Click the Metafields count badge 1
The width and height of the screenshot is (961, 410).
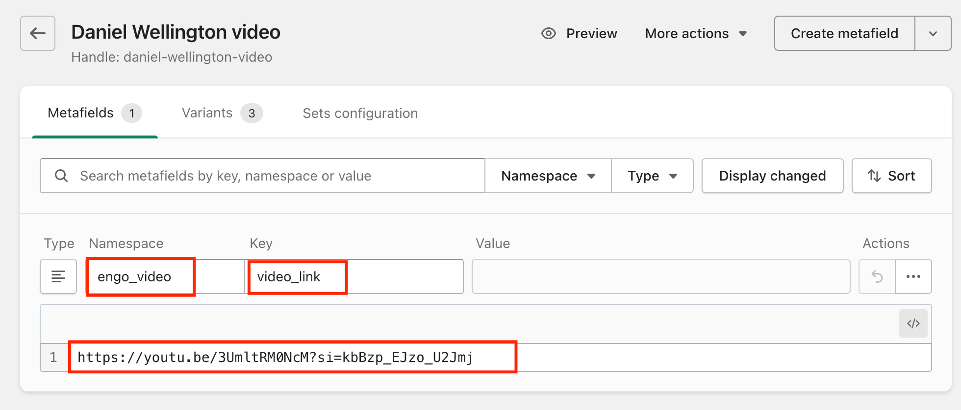(131, 114)
